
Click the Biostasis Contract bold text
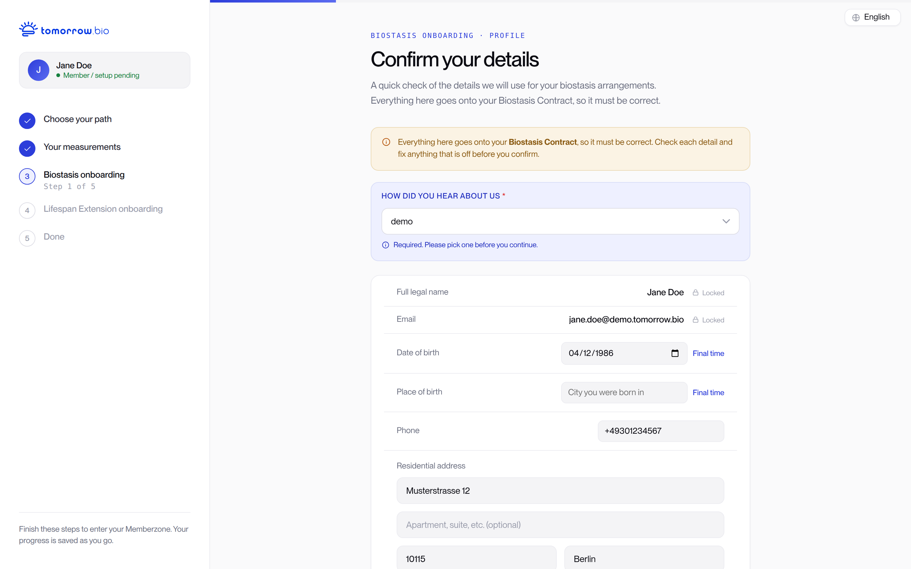[x=542, y=142]
